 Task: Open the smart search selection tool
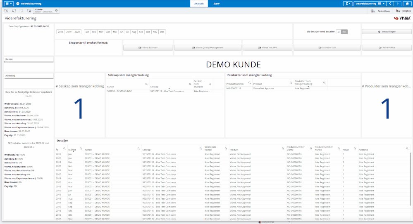[6, 10]
